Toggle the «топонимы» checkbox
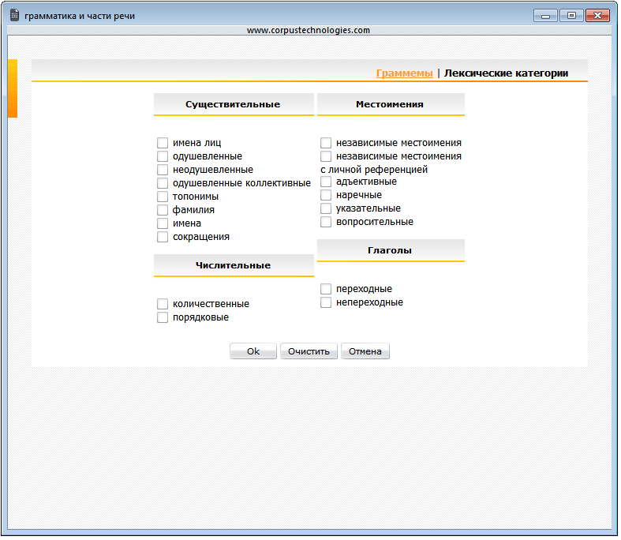The image size is (621, 540). point(163,197)
